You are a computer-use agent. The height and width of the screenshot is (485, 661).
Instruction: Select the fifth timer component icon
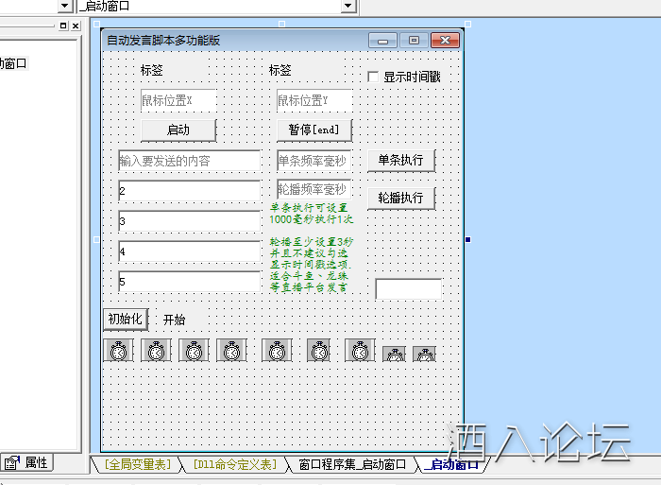pyautogui.click(x=277, y=351)
